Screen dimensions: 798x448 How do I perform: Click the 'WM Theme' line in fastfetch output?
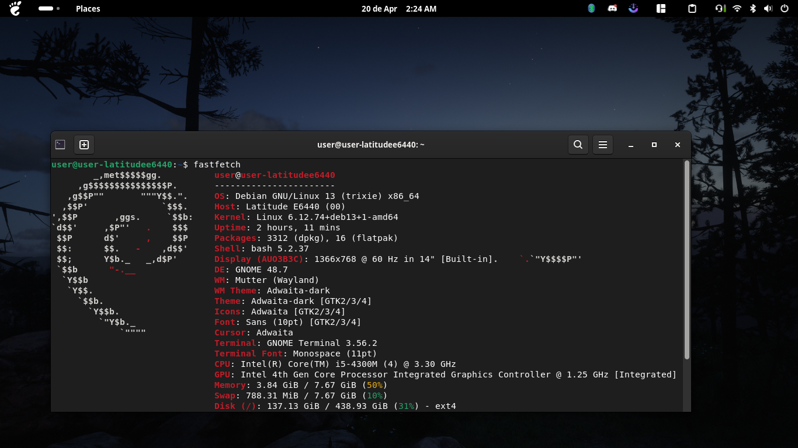tap(272, 290)
